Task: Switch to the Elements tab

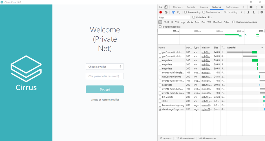Action: coord(178,7)
